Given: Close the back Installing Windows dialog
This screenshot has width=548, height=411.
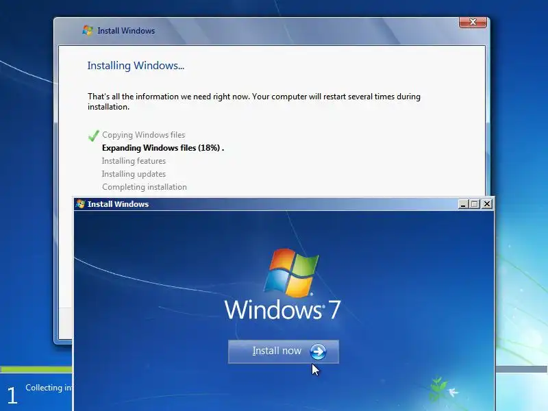Looking at the screenshot, I should (473, 22).
